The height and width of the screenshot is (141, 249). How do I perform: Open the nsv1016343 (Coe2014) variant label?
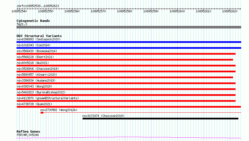click(x=34, y=45)
